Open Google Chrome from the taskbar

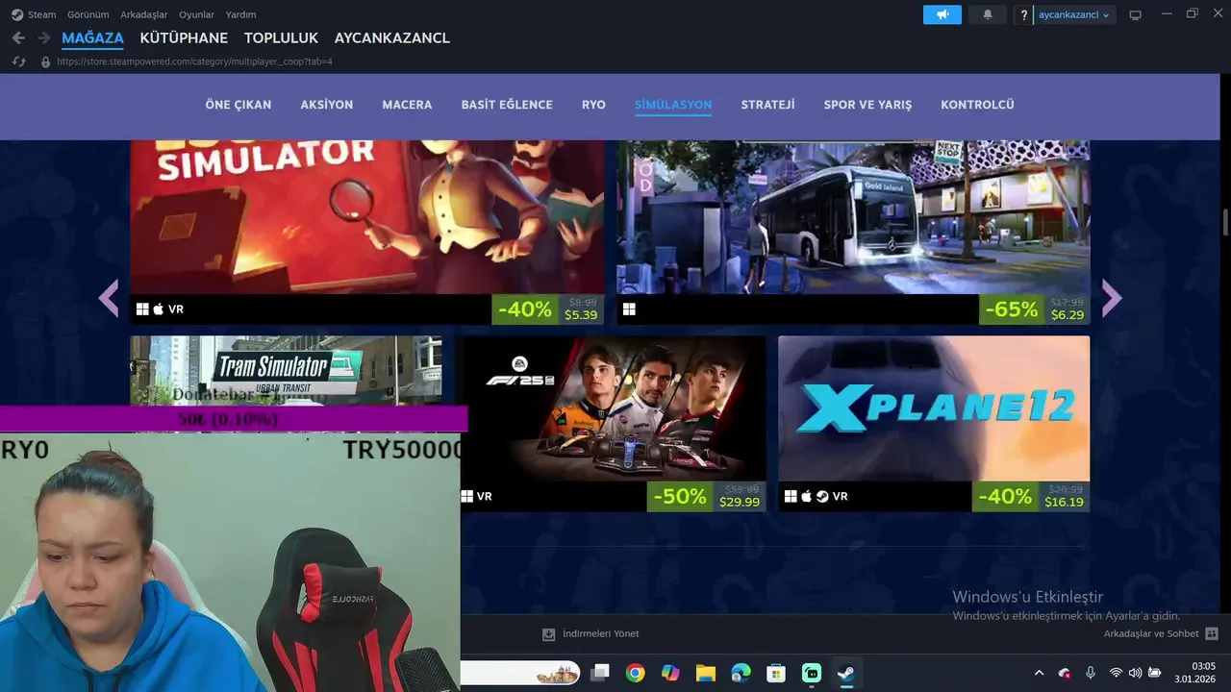point(635,673)
